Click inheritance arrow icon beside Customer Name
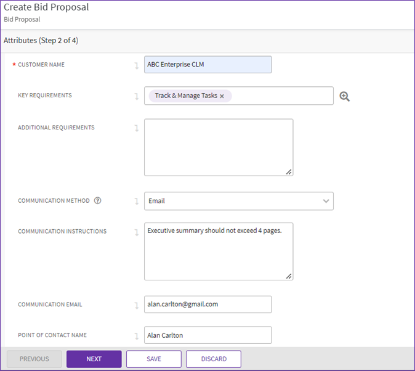Viewport: 415px width, 371px height. 136,65
